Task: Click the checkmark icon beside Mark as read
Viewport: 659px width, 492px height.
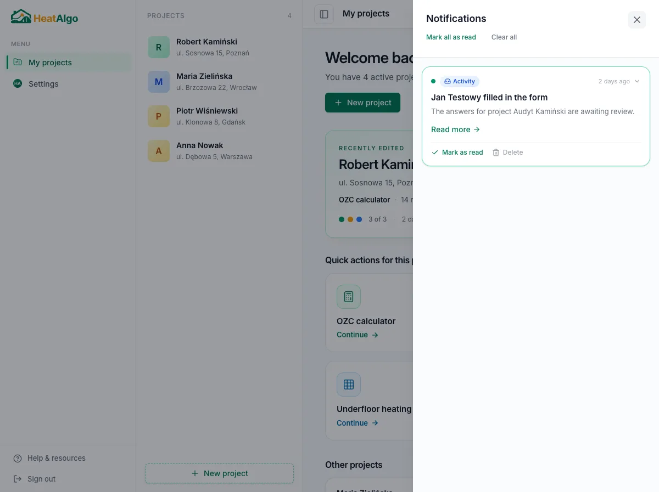Action: pos(435,152)
